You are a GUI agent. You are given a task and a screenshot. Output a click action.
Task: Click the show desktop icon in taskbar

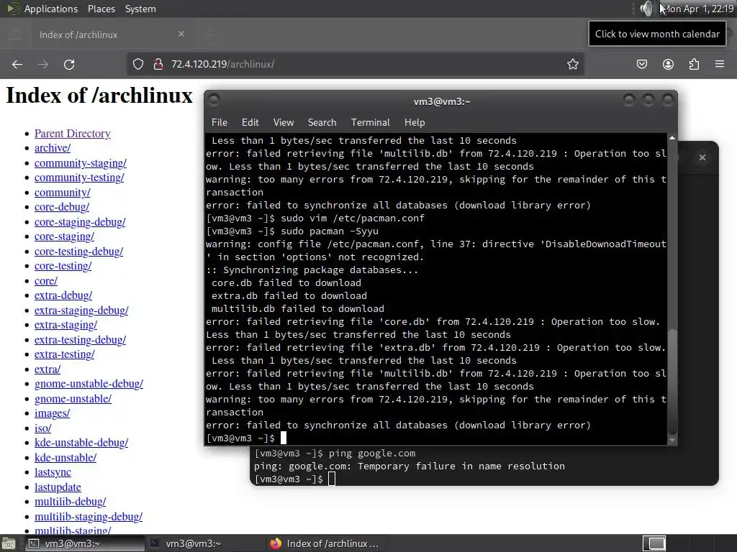pos(9,544)
